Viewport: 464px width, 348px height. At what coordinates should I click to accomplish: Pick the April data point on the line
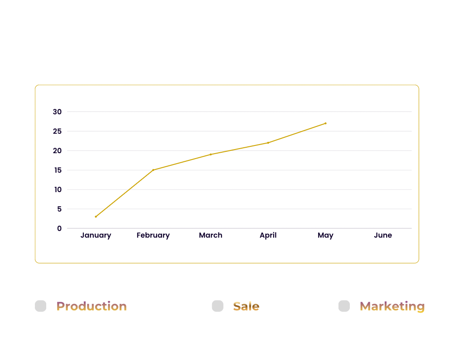tap(268, 143)
